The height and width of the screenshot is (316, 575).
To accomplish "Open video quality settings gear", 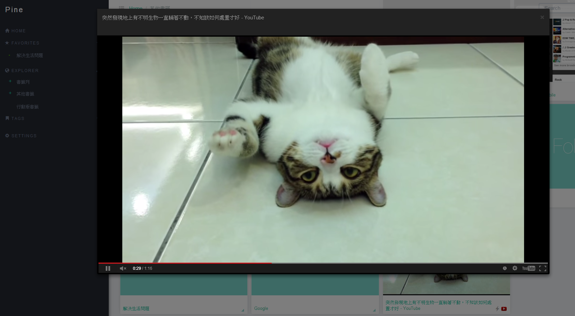I will [515, 268].
